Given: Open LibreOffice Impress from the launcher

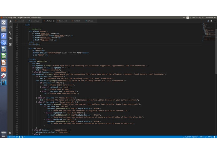Looking at the screenshot, I should pyautogui.click(x=4, y=63).
